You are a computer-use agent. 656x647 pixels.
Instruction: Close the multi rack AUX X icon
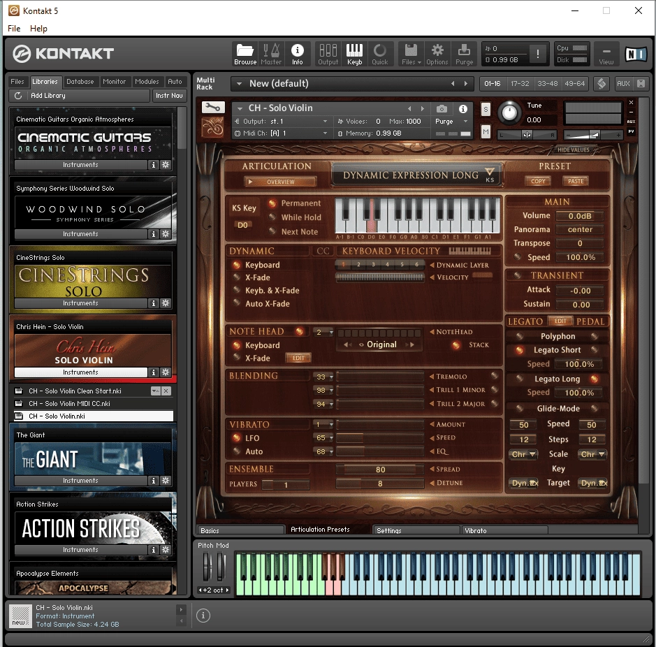coord(641,83)
